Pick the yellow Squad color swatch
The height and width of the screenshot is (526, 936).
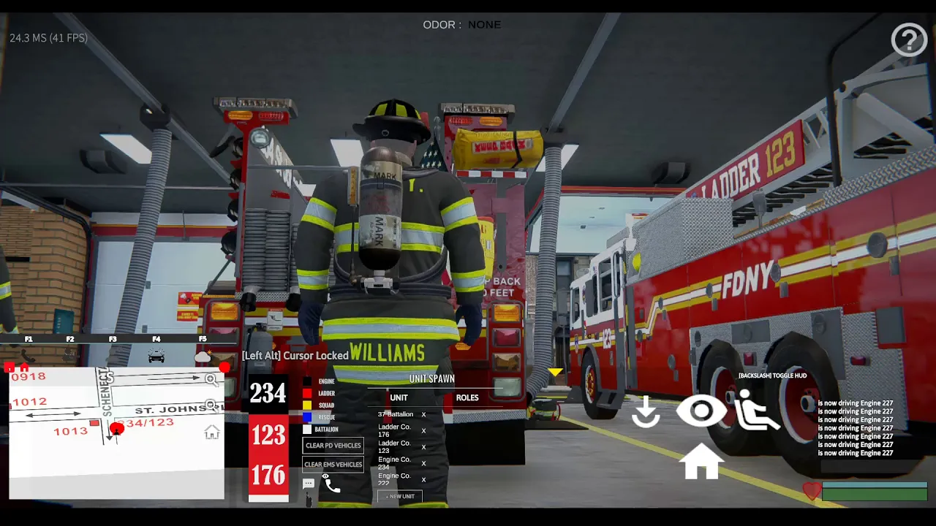[x=307, y=405]
